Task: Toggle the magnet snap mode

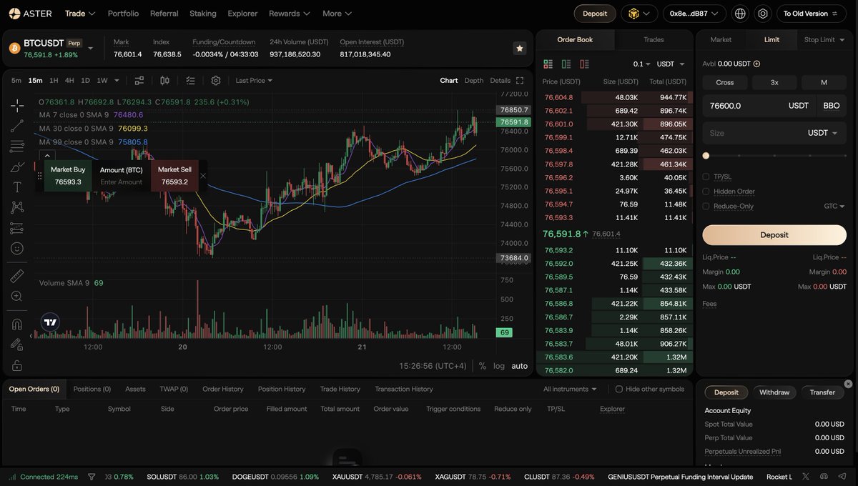Action: [x=17, y=324]
